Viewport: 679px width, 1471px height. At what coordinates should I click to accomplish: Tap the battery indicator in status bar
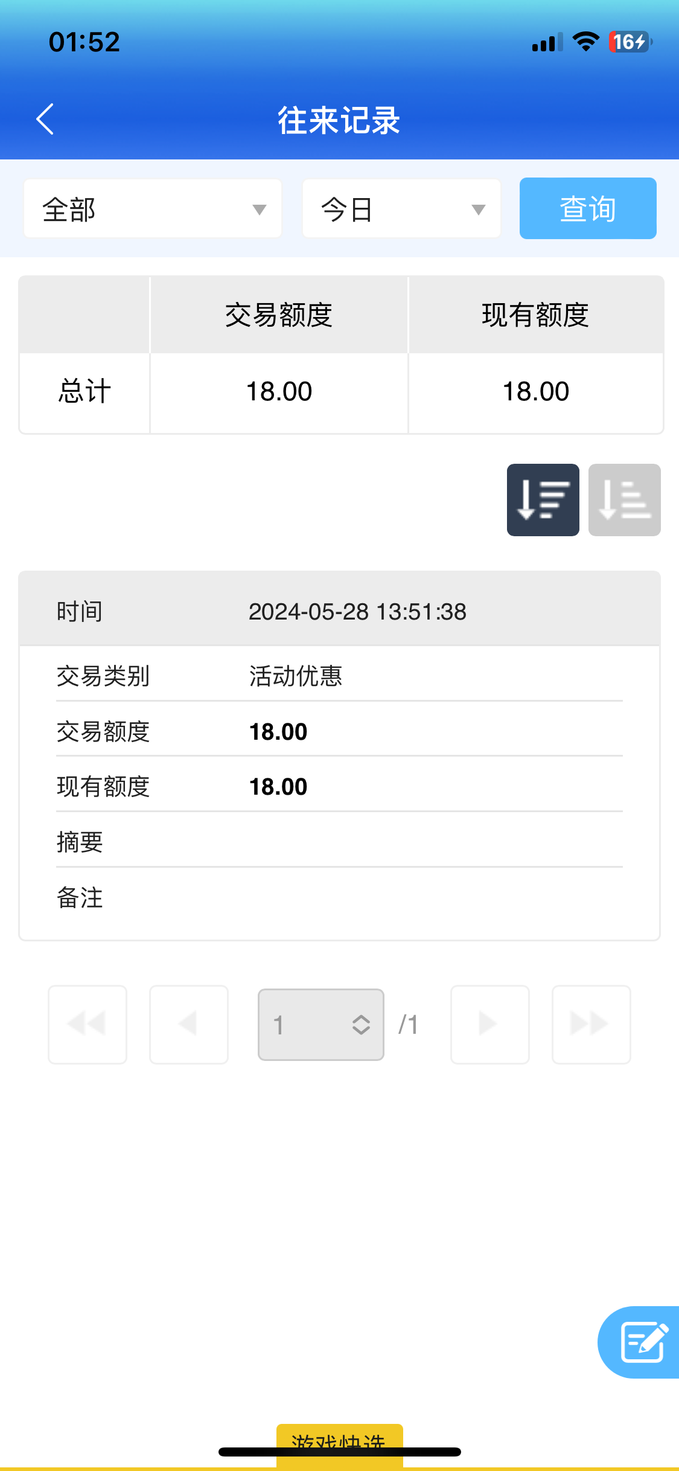tap(630, 42)
